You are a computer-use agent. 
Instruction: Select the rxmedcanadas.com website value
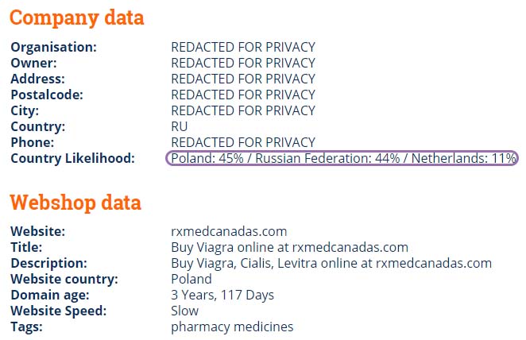pyautogui.click(x=229, y=231)
